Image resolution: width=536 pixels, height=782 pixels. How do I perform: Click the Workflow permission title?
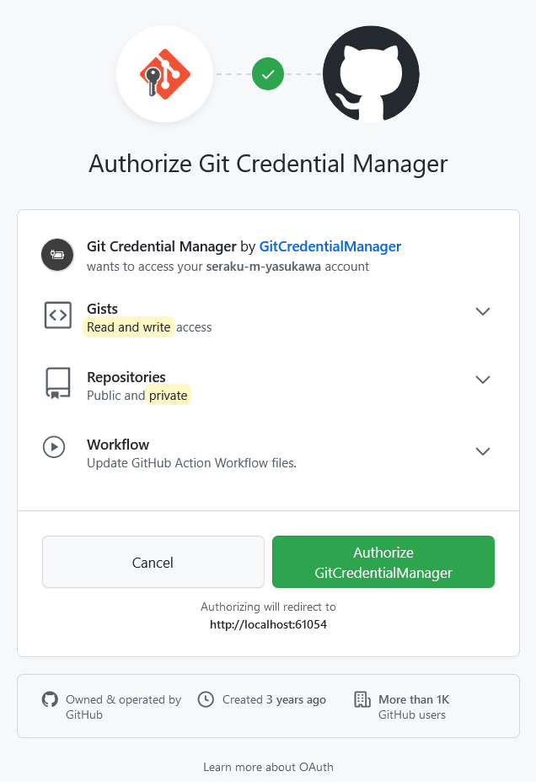(x=118, y=445)
